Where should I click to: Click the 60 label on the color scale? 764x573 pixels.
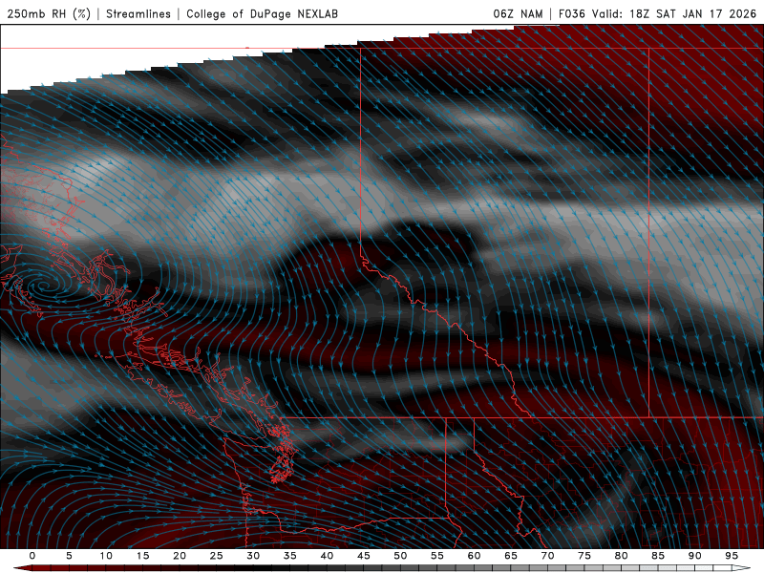(x=474, y=556)
